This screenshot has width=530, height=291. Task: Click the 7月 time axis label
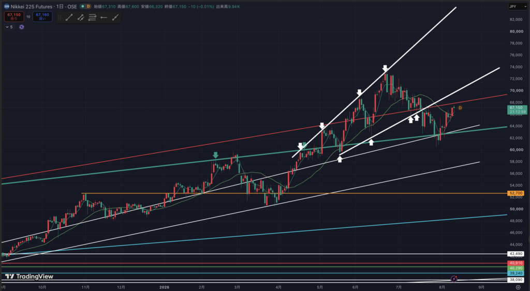click(399, 287)
